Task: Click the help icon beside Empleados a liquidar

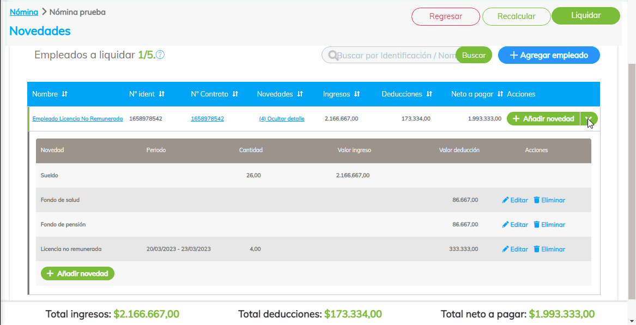Action: click(x=160, y=55)
